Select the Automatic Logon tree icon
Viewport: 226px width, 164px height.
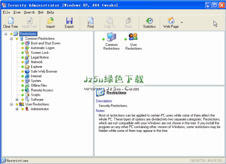point(27,48)
